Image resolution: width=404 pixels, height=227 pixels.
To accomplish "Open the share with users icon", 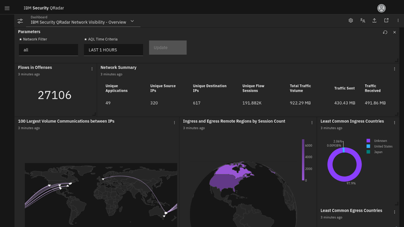I will click(x=362, y=20).
